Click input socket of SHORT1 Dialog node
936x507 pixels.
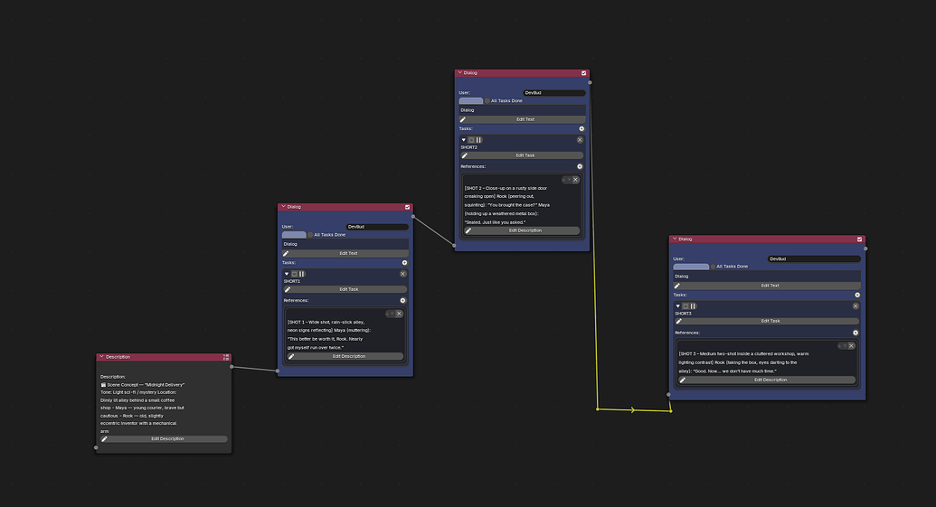click(x=278, y=371)
